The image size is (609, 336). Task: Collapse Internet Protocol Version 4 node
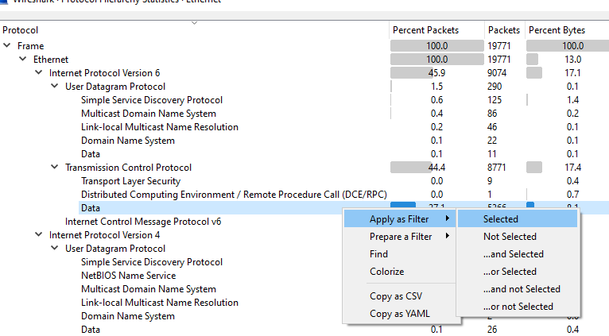tap(39, 235)
